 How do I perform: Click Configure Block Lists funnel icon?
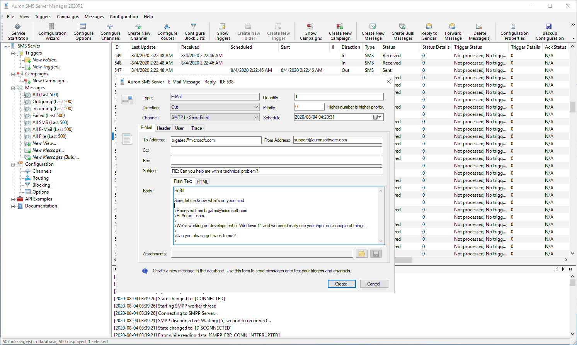(194, 26)
